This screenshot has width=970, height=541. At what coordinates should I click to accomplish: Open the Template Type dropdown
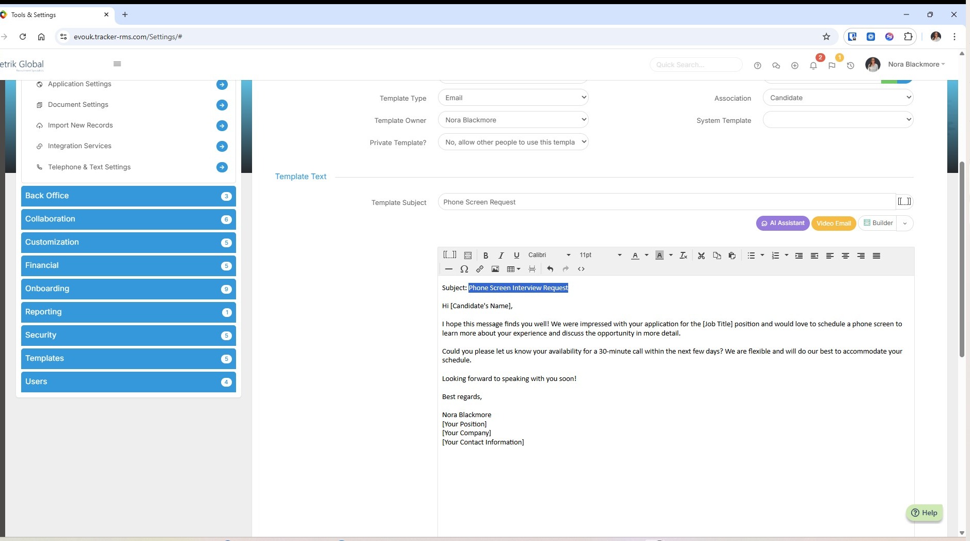click(513, 98)
